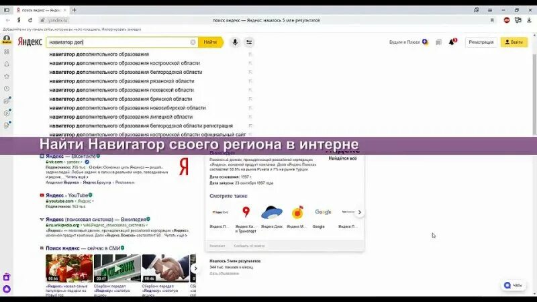Open the bookmarks manager icon near window controls
537x302 pixels.
(477, 10)
